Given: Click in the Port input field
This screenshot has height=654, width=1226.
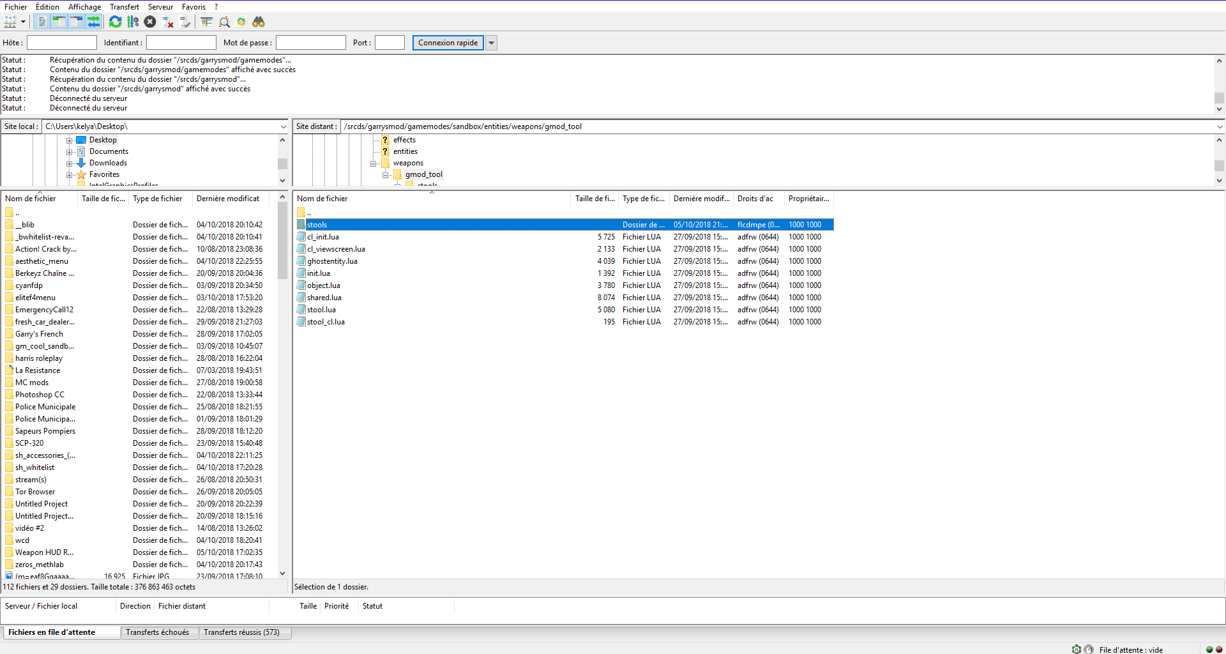Looking at the screenshot, I should click(x=390, y=43).
